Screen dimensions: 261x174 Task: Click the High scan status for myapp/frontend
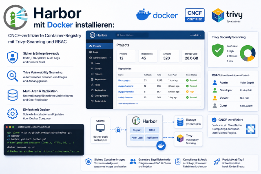190,92
